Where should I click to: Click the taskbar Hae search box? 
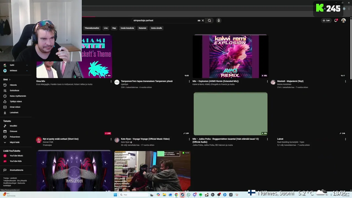134,195
